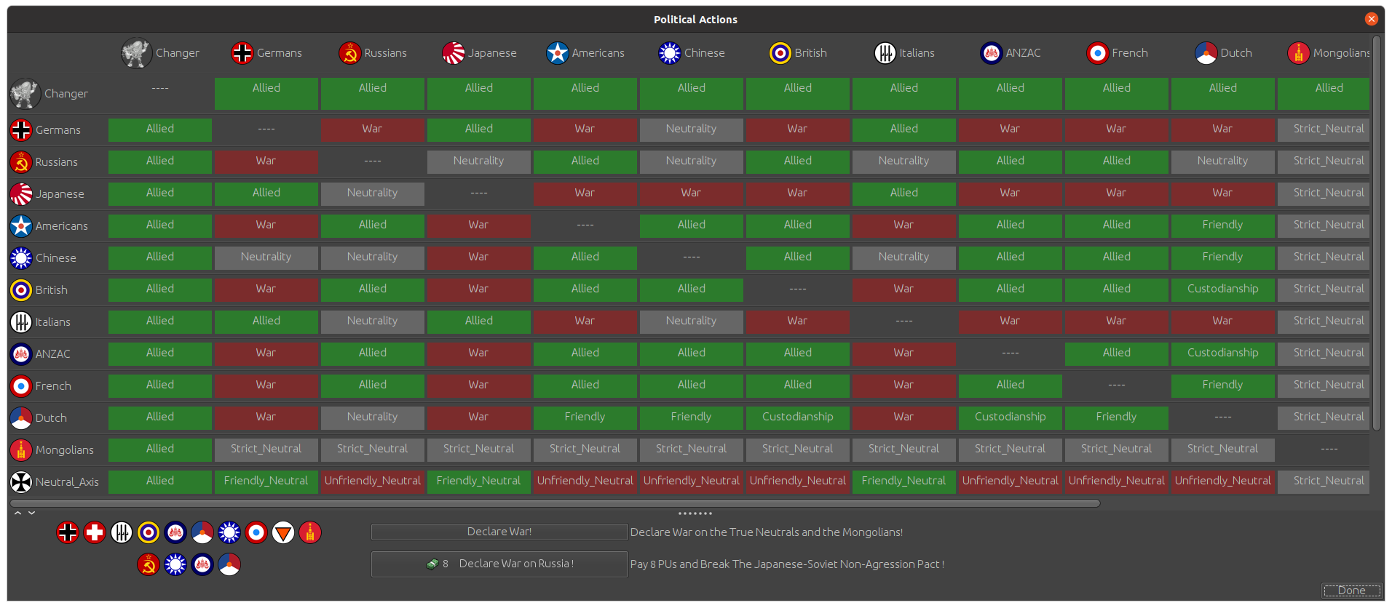The width and height of the screenshot is (1392, 608).
Task: Click the Unfriendly_Neutral cell under the Russians column
Action: 373,481
